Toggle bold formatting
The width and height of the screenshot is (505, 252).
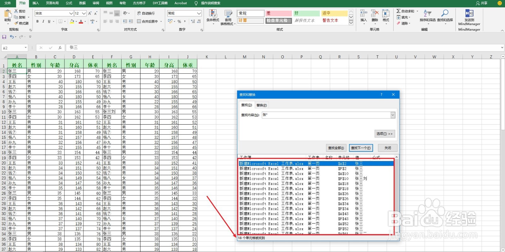(37, 22)
